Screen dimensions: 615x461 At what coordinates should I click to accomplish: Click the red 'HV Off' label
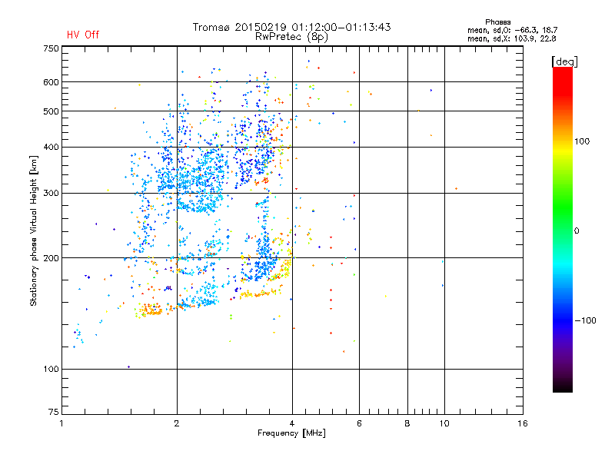tap(83, 35)
